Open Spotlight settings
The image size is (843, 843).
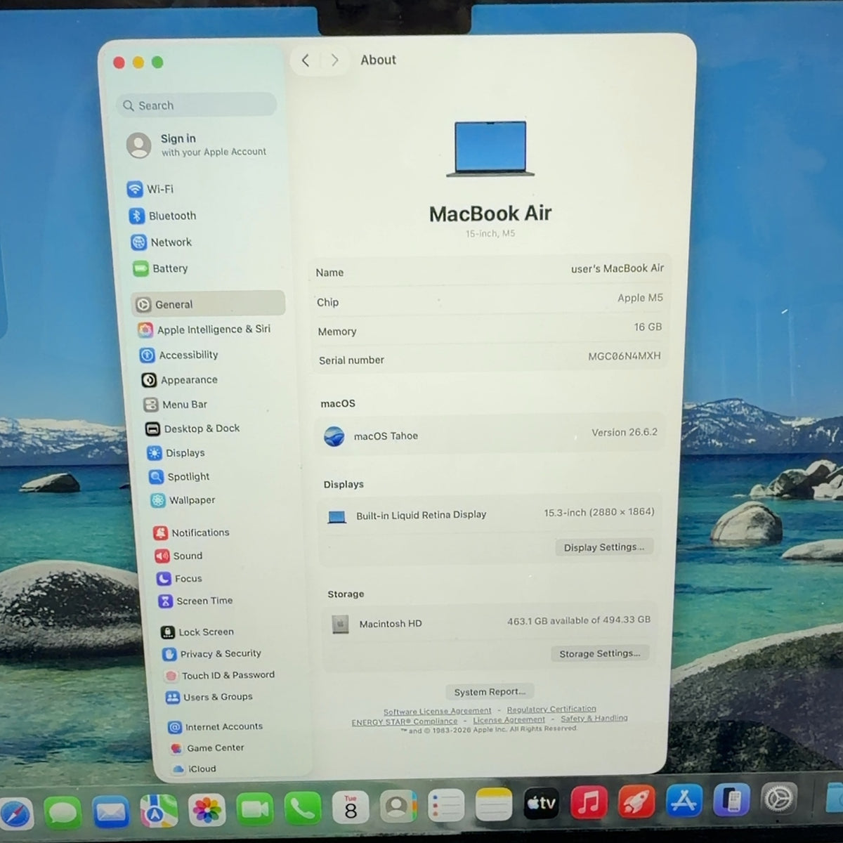[179, 476]
